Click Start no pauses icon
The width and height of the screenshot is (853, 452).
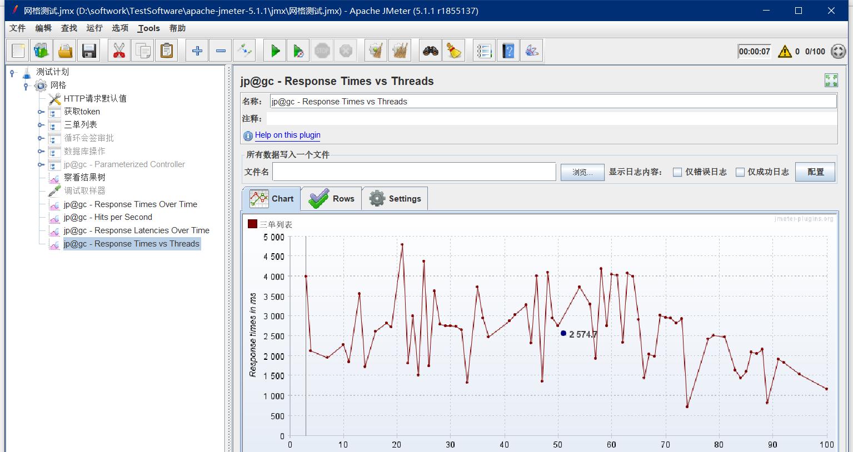[x=298, y=51]
